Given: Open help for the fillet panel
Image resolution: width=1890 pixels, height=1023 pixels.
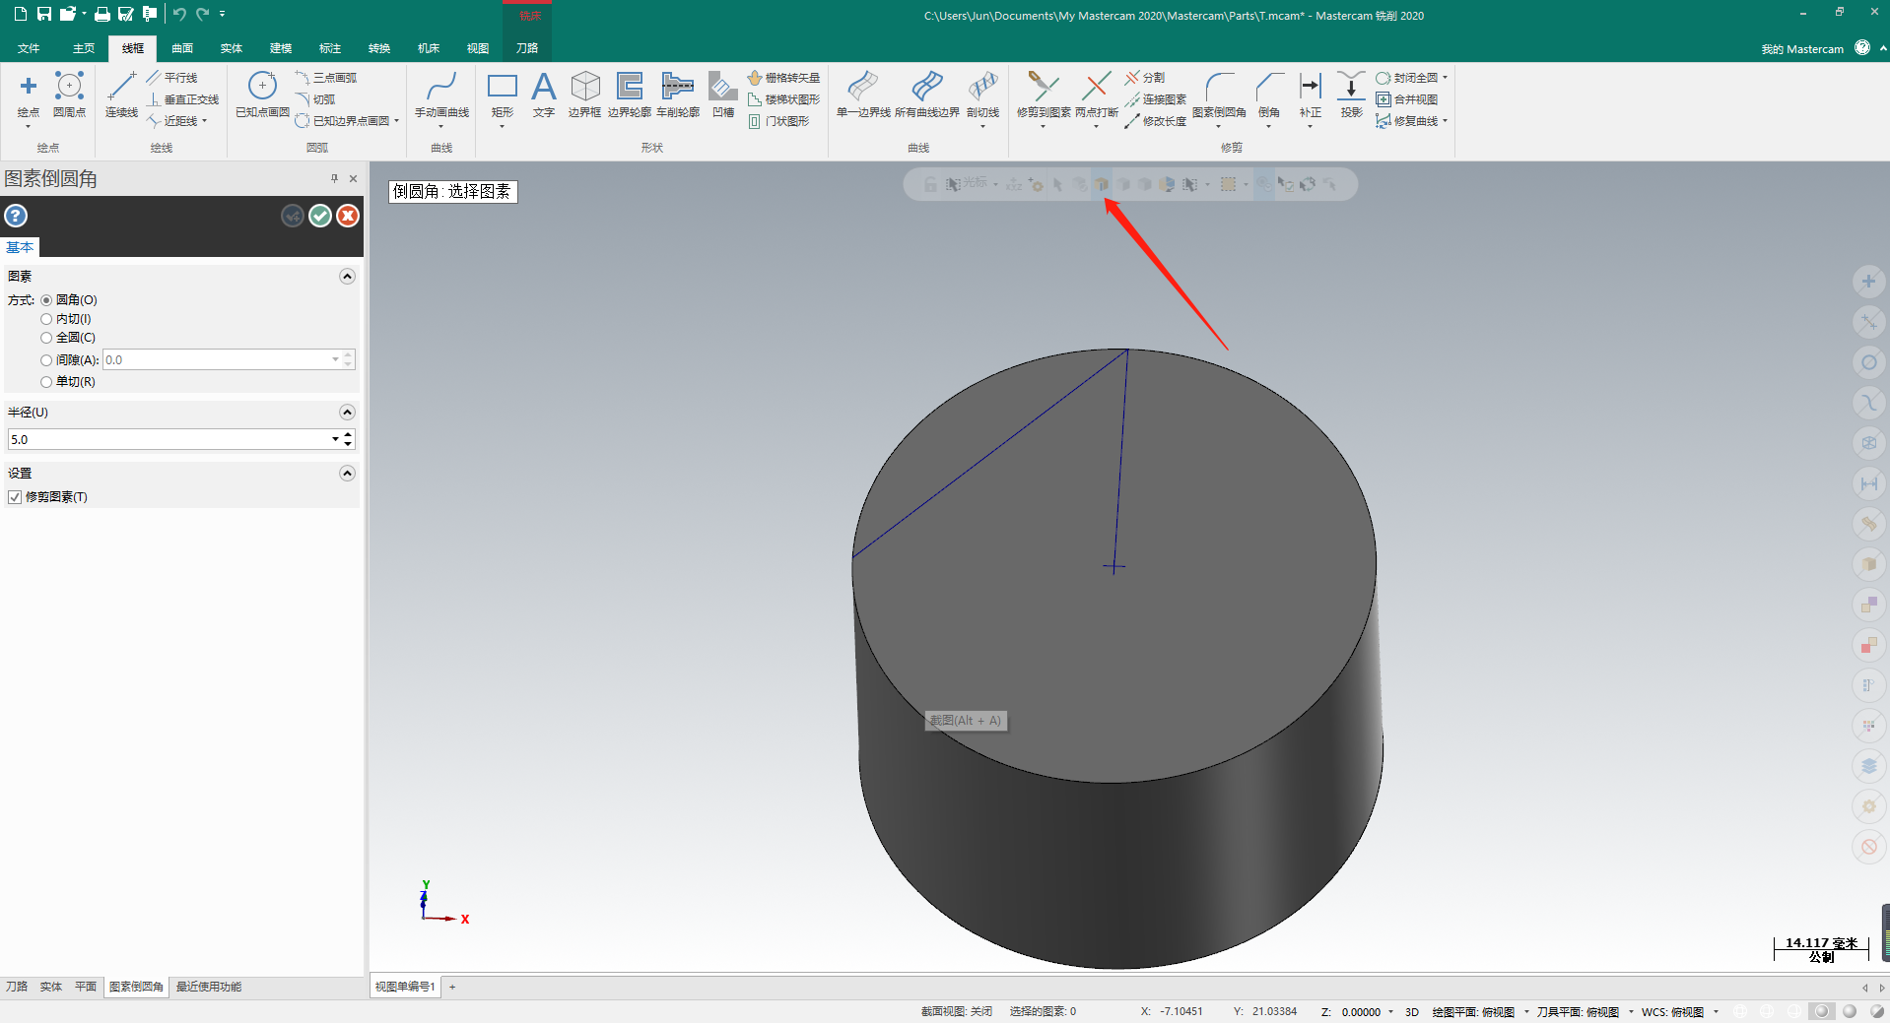Looking at the screenshot, I should coord(16,216).
